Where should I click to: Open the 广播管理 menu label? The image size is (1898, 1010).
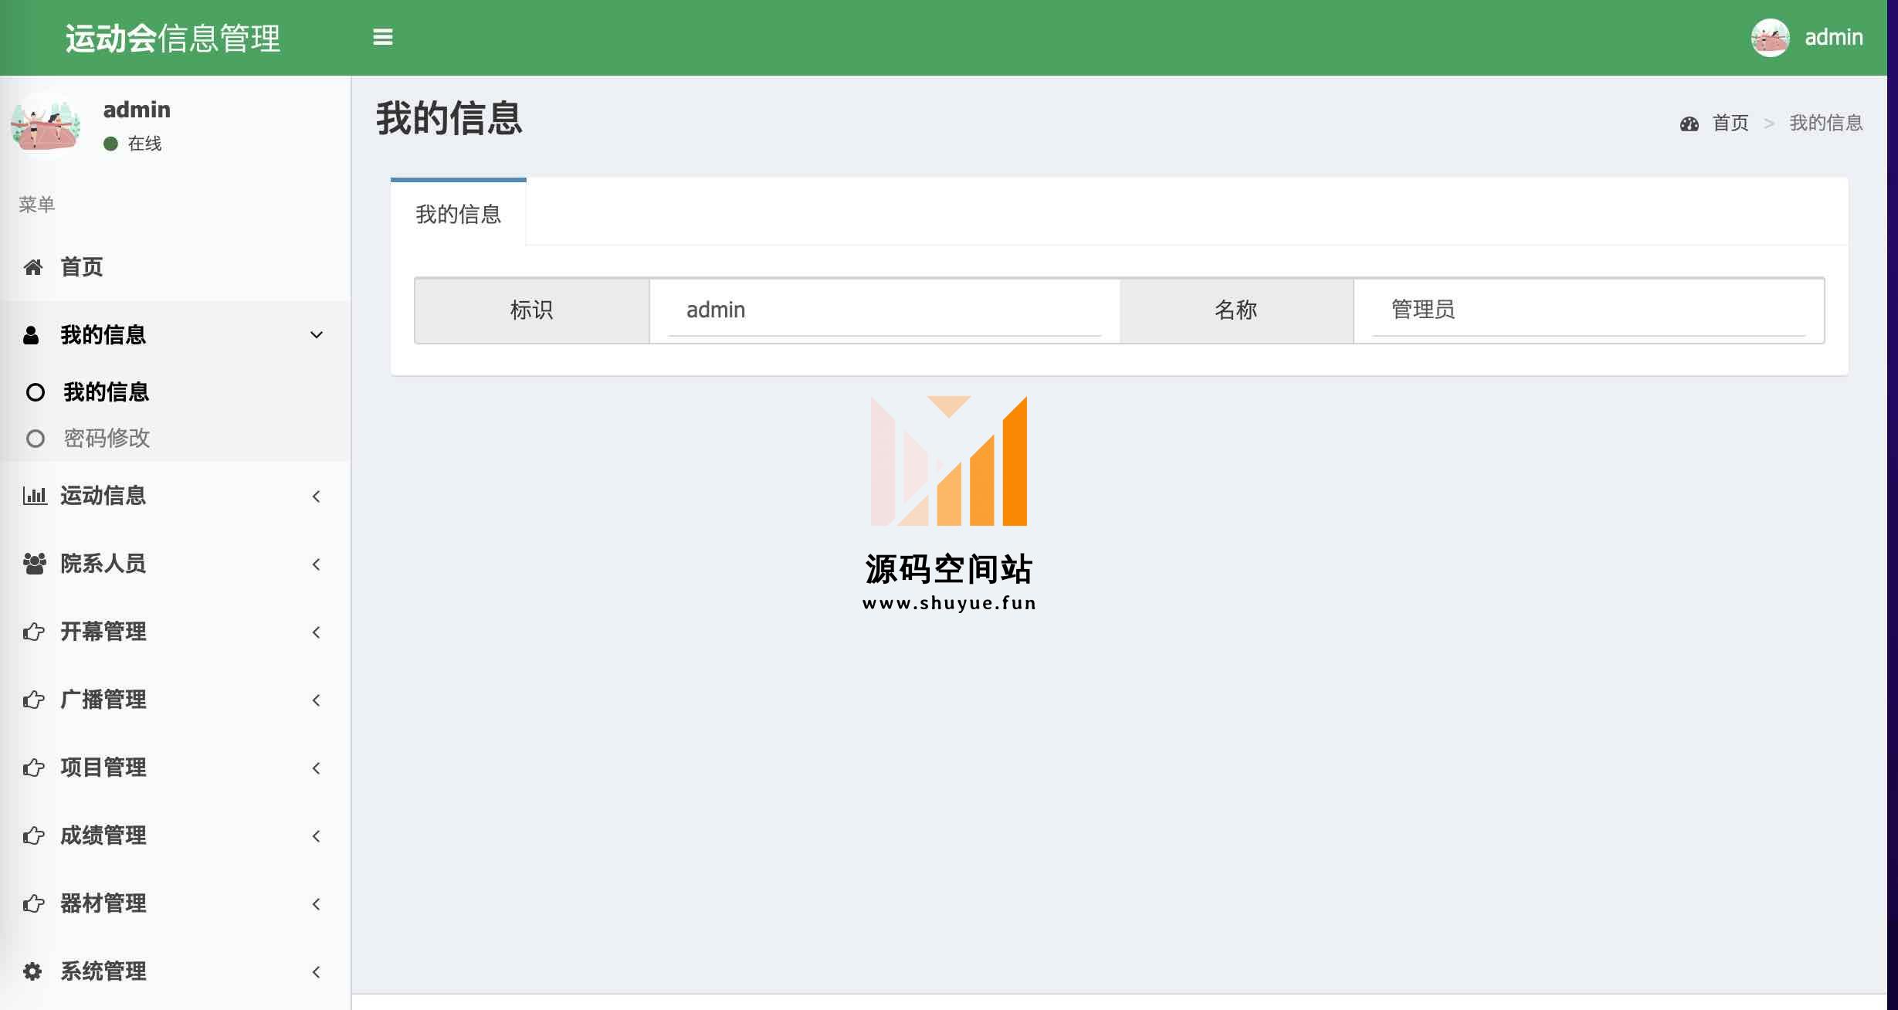103,700
